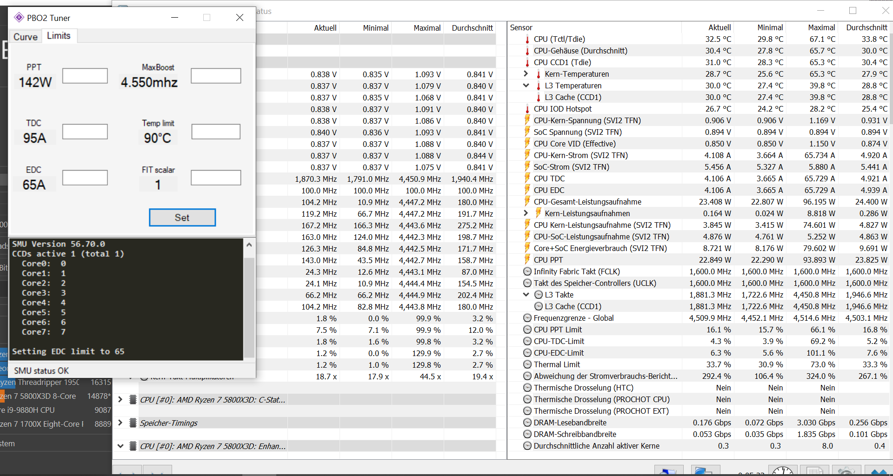Screen dimensions: 893x476
Task: Select the Ryzen 7 1700X Eight-Core benchmark entry
Action: click(x=56, y=424)
